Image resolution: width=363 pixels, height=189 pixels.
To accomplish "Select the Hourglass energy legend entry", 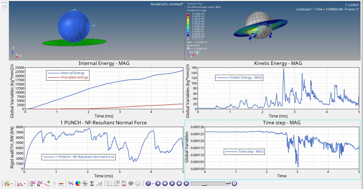I will click(x=74, y=77).
